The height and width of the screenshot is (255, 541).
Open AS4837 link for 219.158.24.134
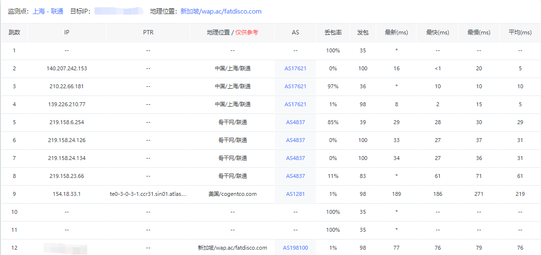(295, 158)
